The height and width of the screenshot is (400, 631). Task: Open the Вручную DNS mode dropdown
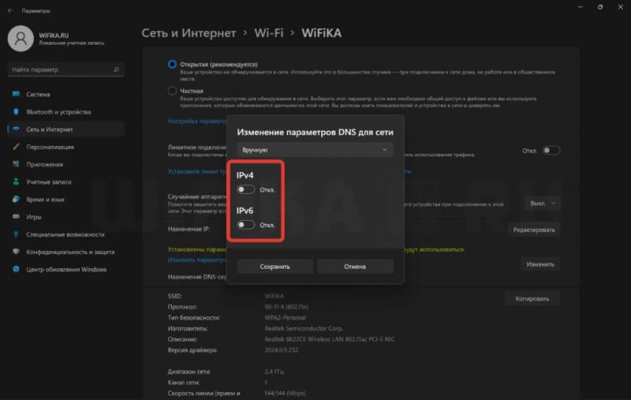(315, 150)
